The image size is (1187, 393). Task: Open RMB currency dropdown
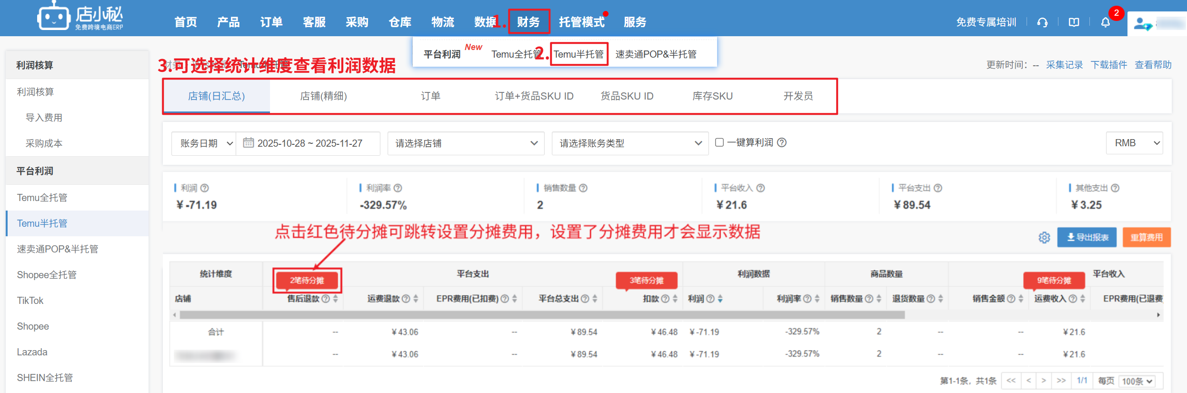point(1134,143)
